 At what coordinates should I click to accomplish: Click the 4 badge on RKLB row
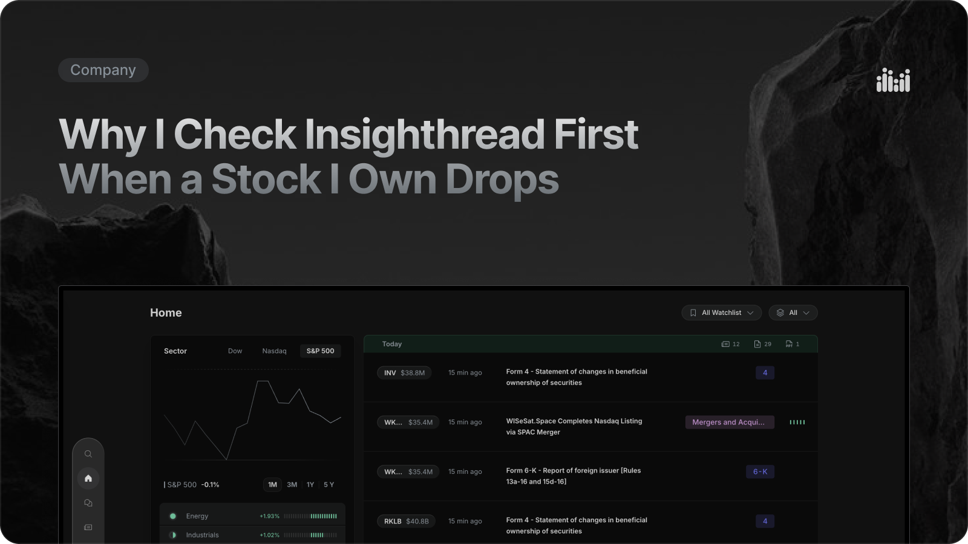coord(765,521)
